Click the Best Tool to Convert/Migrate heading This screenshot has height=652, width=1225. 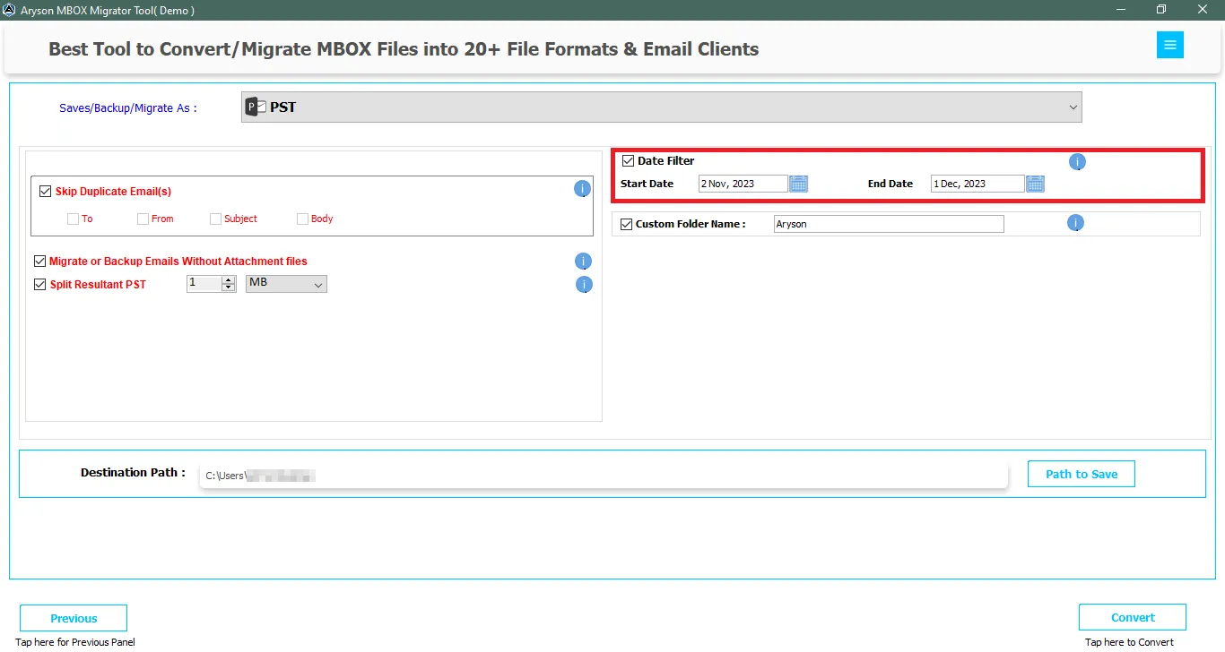coord(404,49)
